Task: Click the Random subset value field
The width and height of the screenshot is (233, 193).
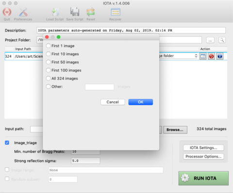Action: point(63,179)
